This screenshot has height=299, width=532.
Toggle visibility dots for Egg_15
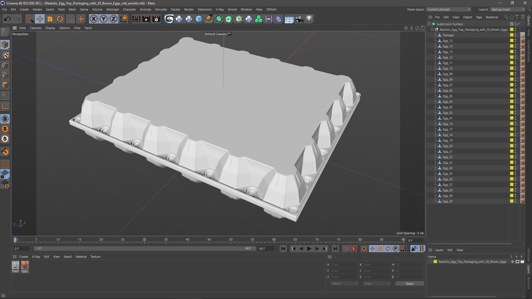coord(515,41)
